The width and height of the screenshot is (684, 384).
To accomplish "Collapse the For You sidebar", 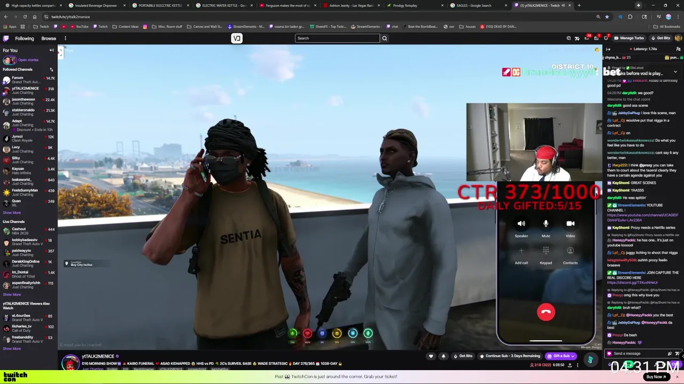I will tap(51, 50).
